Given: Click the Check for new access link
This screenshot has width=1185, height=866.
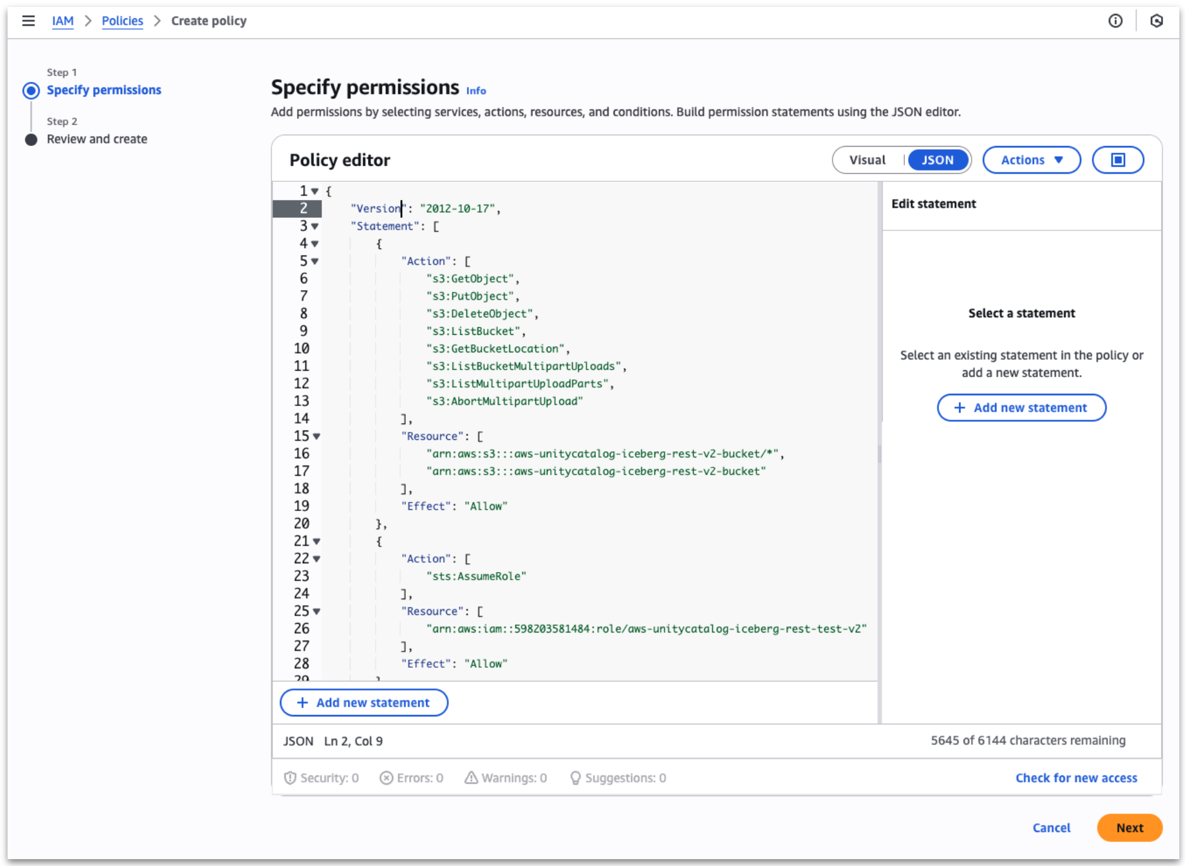Looking at the screenshot, I should point(1076,777).
